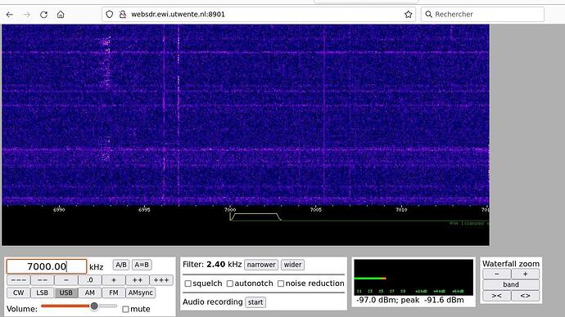
Task: Switch to LSB mode
Action: 42,292
